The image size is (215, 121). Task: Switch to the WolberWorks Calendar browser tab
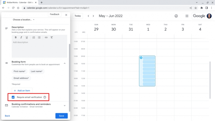(20, 3)
